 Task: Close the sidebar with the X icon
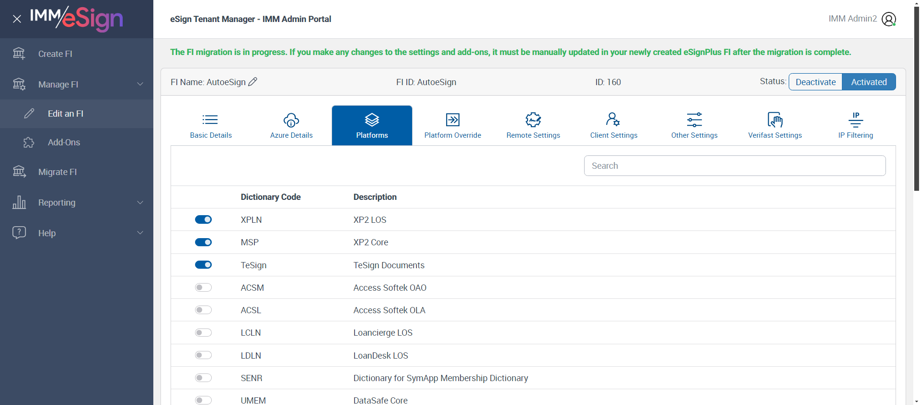pyautogui.click(x=17, y=19)
